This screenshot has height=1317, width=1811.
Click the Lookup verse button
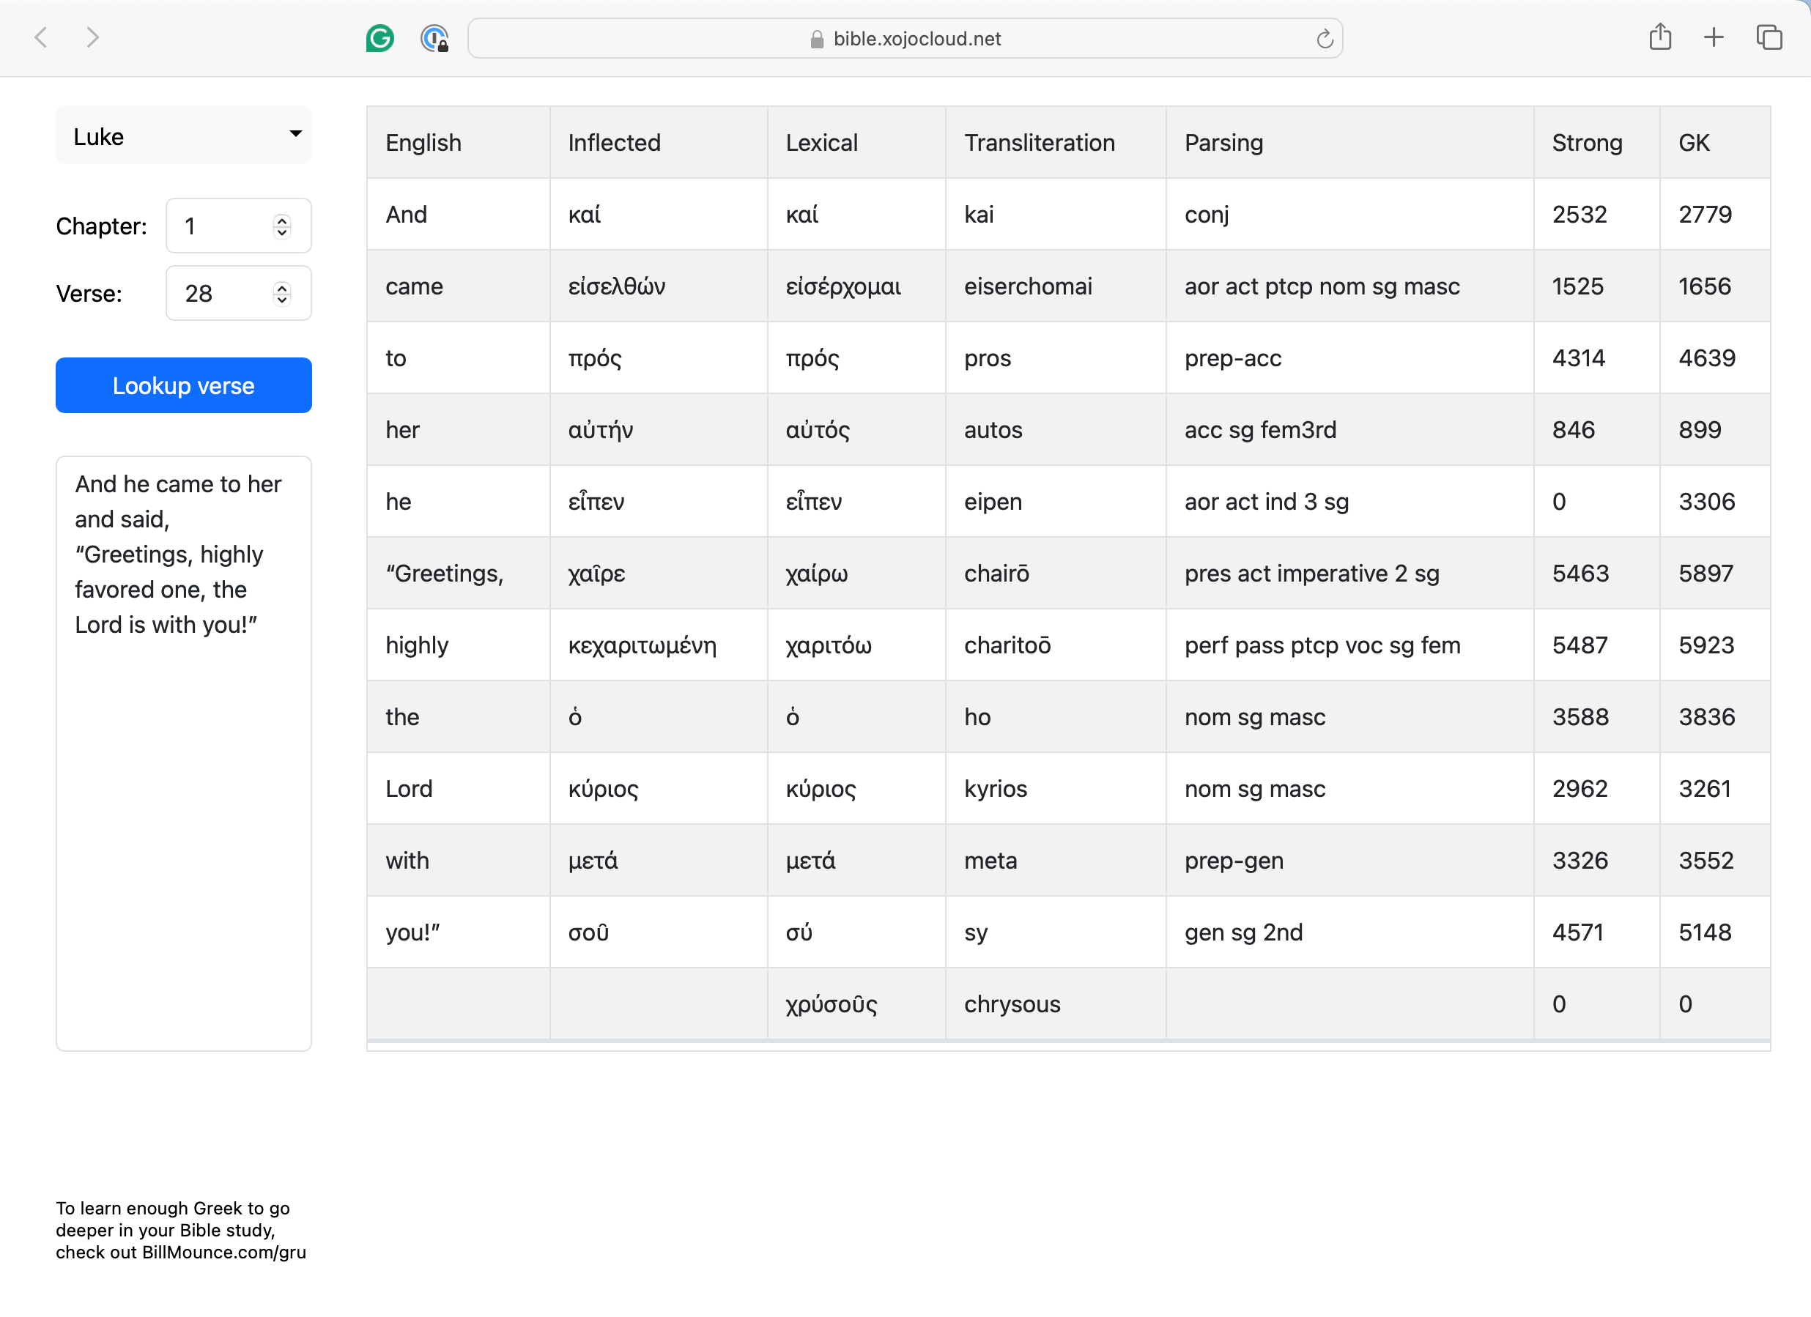(184, 385)
